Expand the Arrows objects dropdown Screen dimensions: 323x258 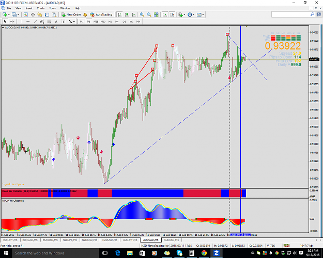(x=74, y=21)
